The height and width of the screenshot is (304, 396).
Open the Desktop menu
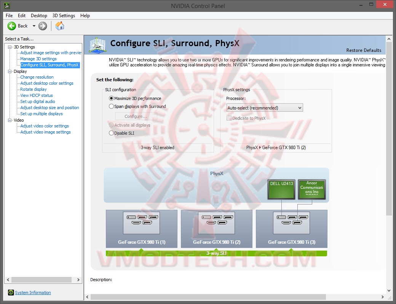coord(39,15)
